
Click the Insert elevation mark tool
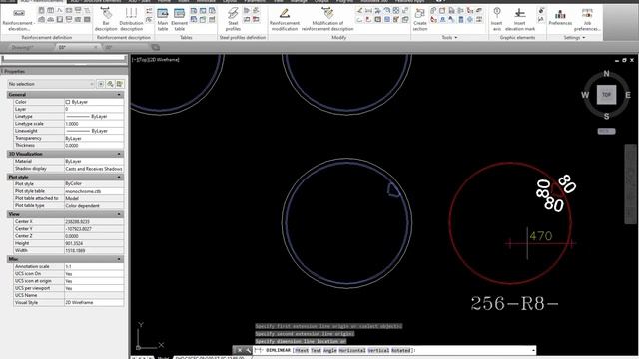520,19
